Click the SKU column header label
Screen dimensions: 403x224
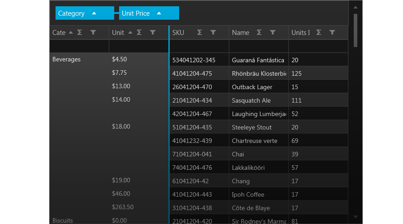178,33
